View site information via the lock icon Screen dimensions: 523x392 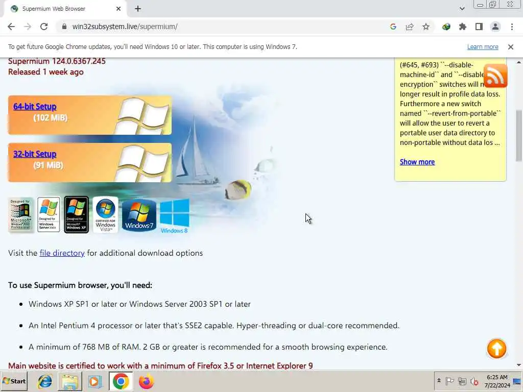coord(64,27)
